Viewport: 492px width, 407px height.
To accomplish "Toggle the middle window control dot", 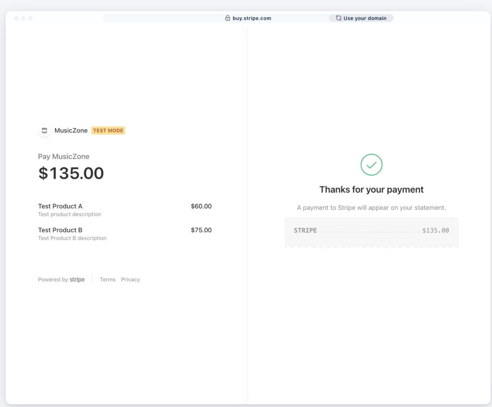I will click(24, 18).
